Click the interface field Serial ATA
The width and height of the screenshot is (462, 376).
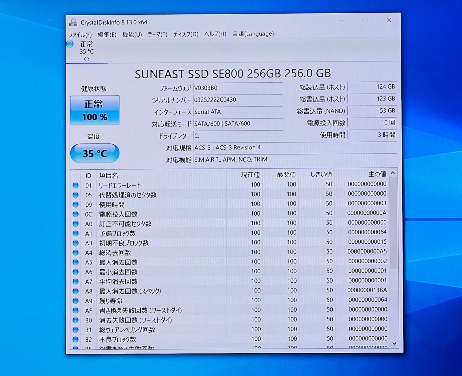[x=238, y=112]
